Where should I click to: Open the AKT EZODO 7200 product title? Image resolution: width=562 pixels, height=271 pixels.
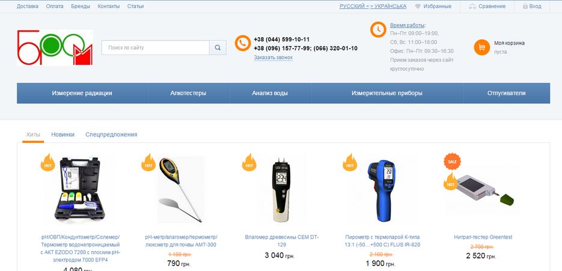[x=81, y=248]
